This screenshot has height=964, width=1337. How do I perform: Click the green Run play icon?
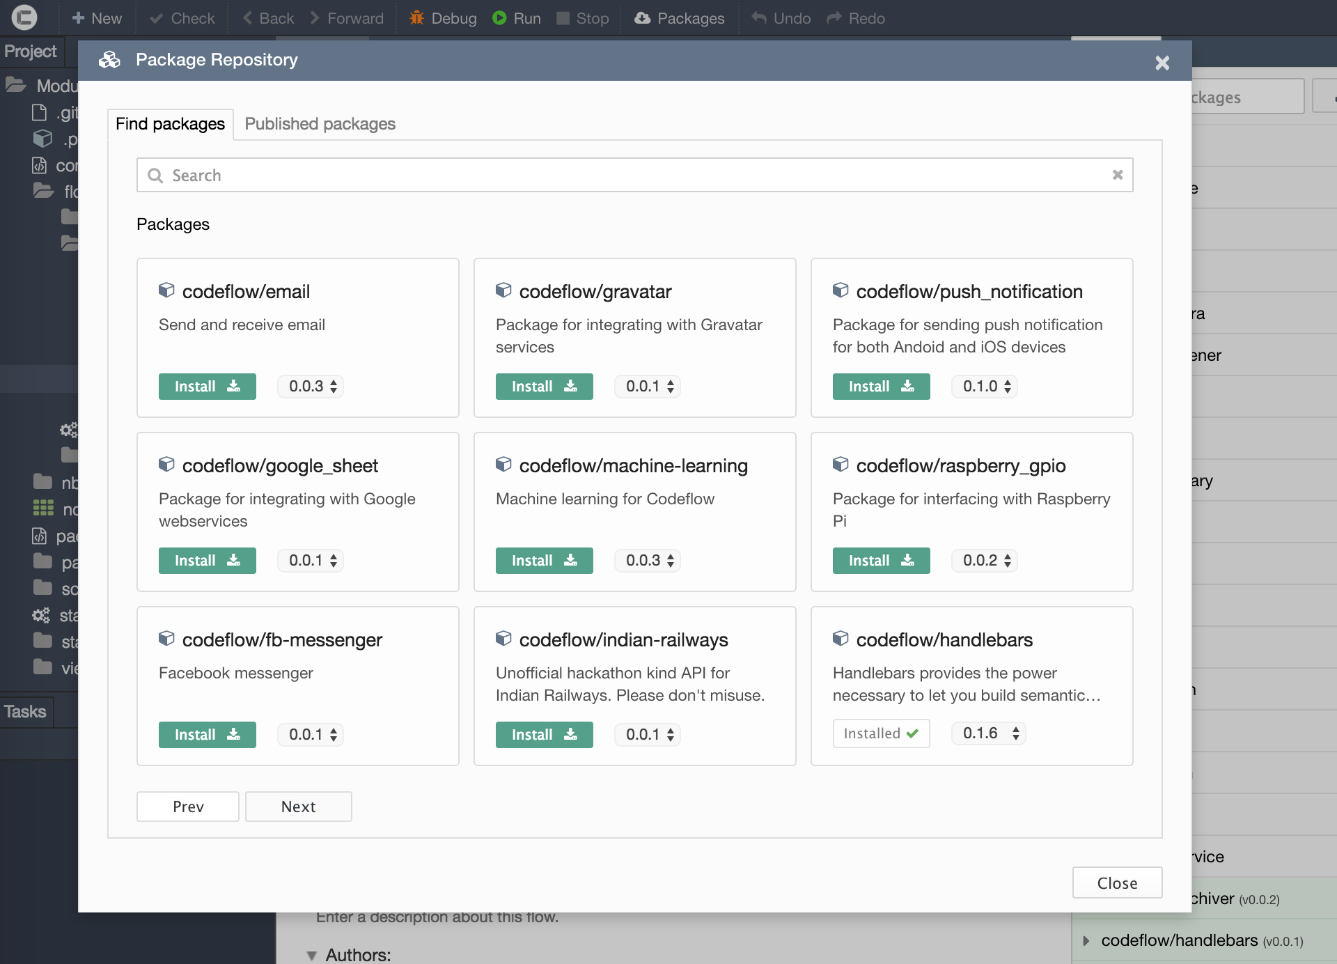click(x=499, y=18)
